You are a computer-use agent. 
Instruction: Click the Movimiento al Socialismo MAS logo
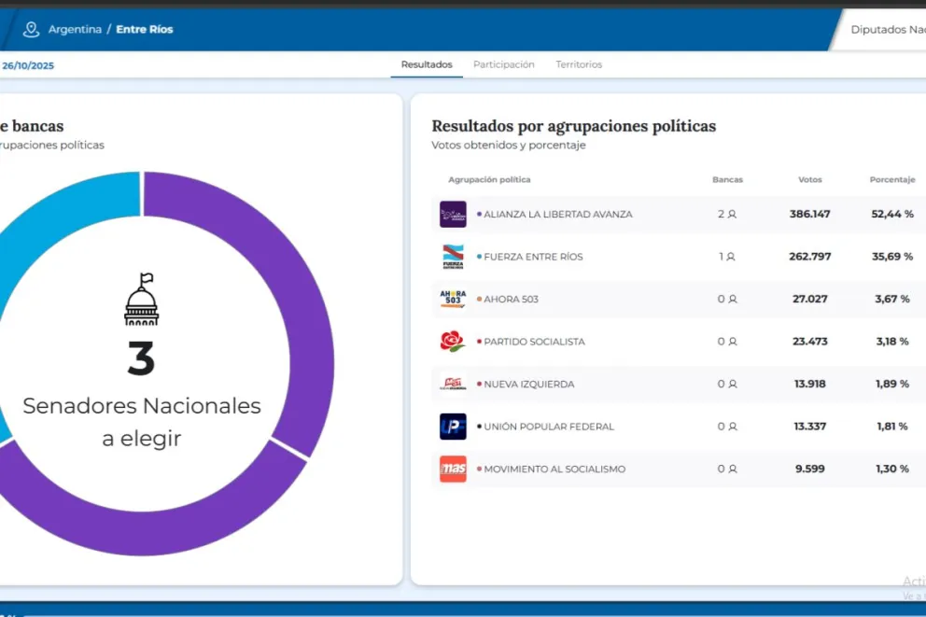(x=453, y=469)
